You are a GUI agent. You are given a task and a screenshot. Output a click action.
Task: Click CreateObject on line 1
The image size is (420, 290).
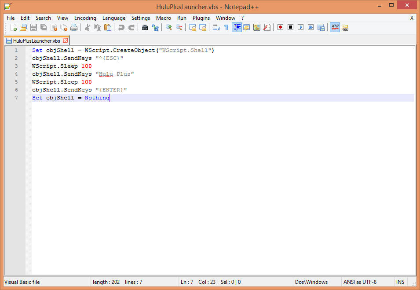pos(134,51)
